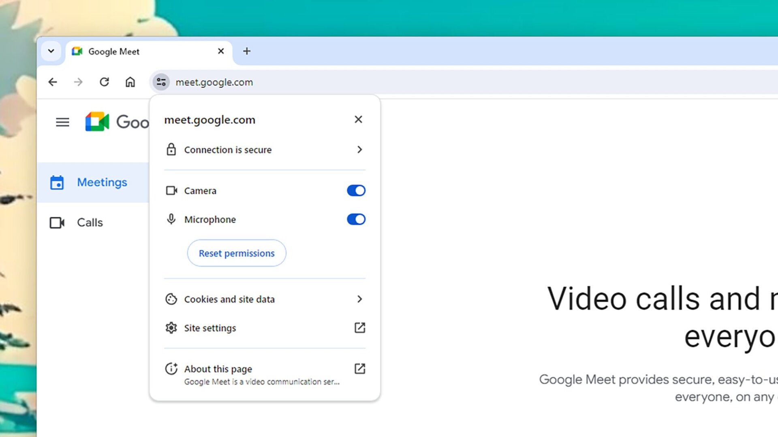Viewport: 778px width, 437px height.
Task: Disable the Camera permission toggle
Action: tap(356, 190)
